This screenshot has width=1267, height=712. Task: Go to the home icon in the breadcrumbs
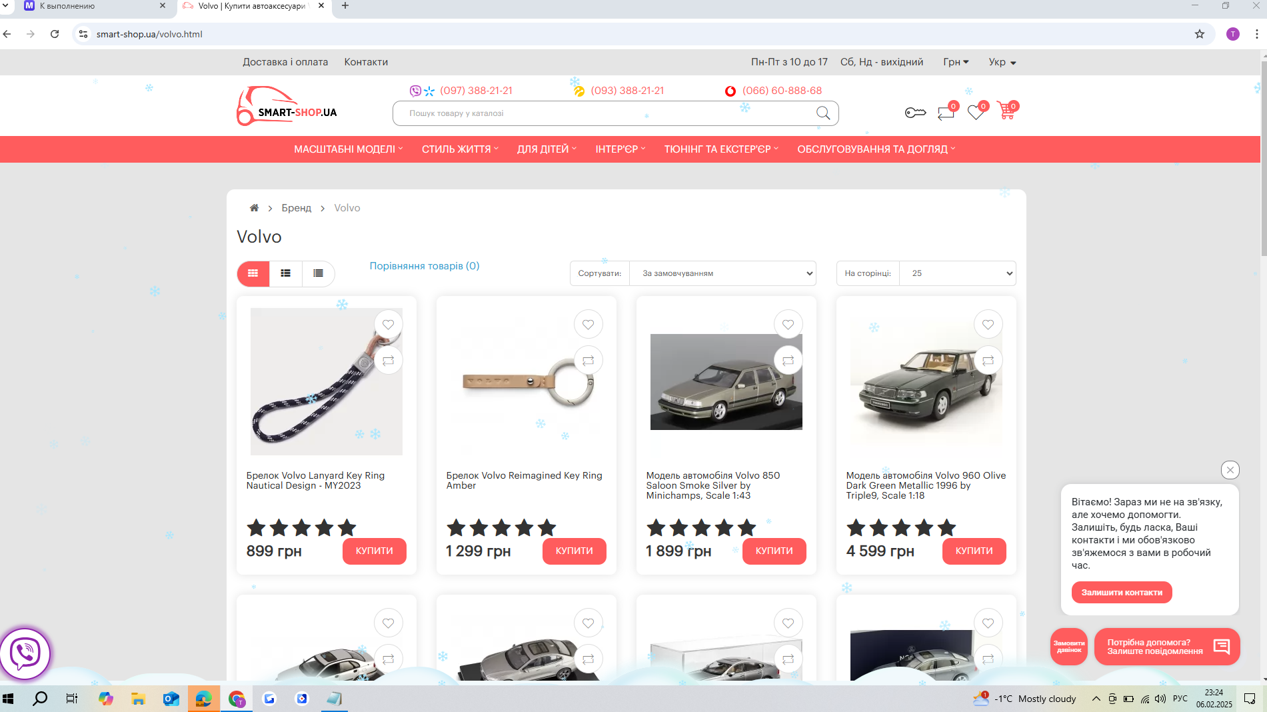(x=254, y=208)
